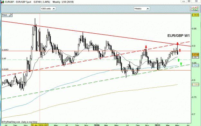Close the chart window
The height and width of the screenshot is (126, 201).
(196, 1)
